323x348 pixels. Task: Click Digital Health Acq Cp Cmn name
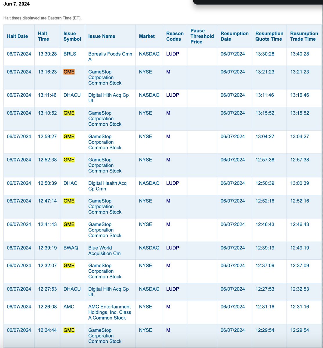click(107, 186)
